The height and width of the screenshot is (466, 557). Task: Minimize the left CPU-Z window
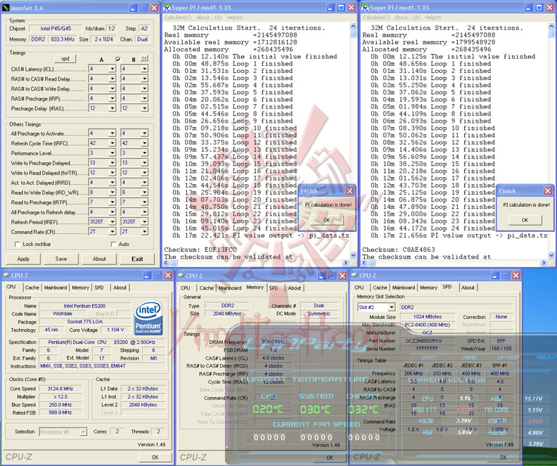[147, 275]
